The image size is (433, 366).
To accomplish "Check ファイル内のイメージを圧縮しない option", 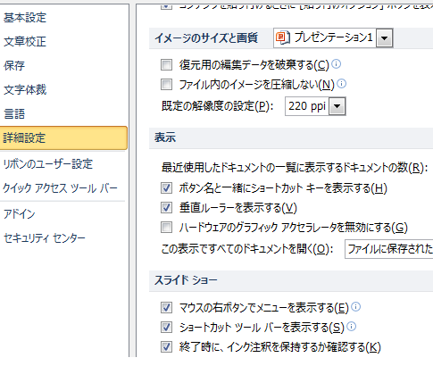I will [166, 85].
